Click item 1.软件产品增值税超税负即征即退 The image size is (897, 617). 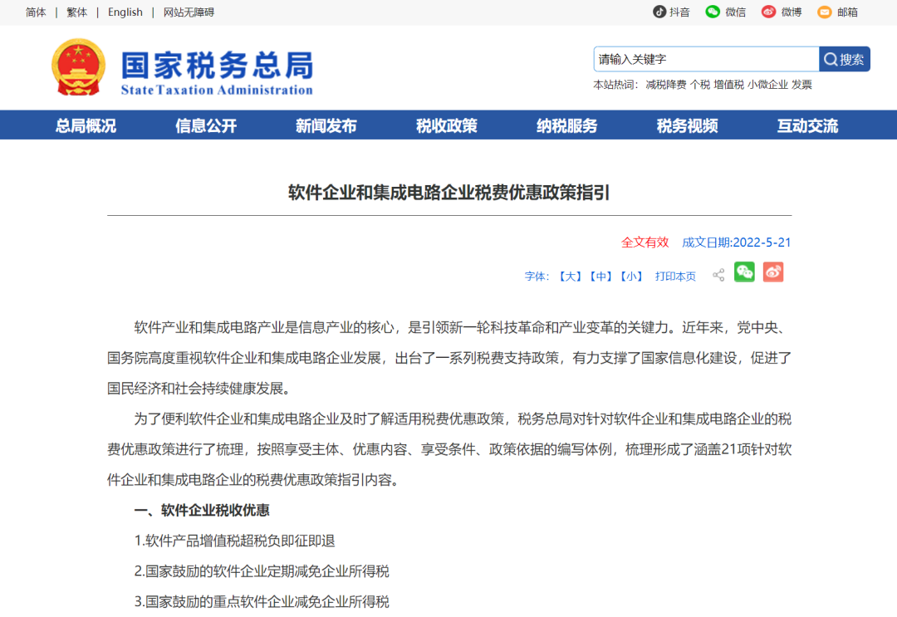pos(234,541)
